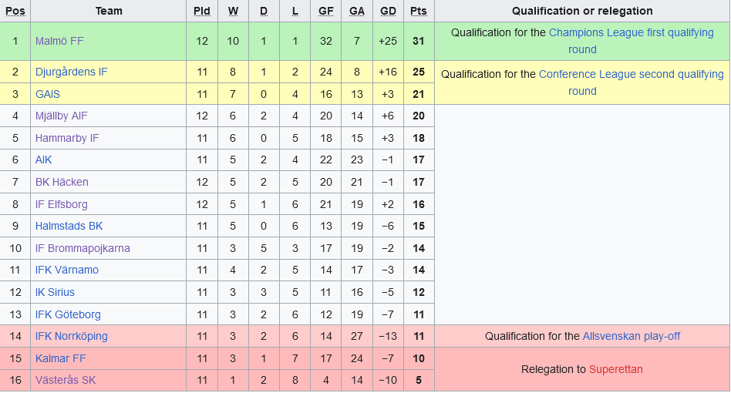Open the Malmö FF team link

59,41
